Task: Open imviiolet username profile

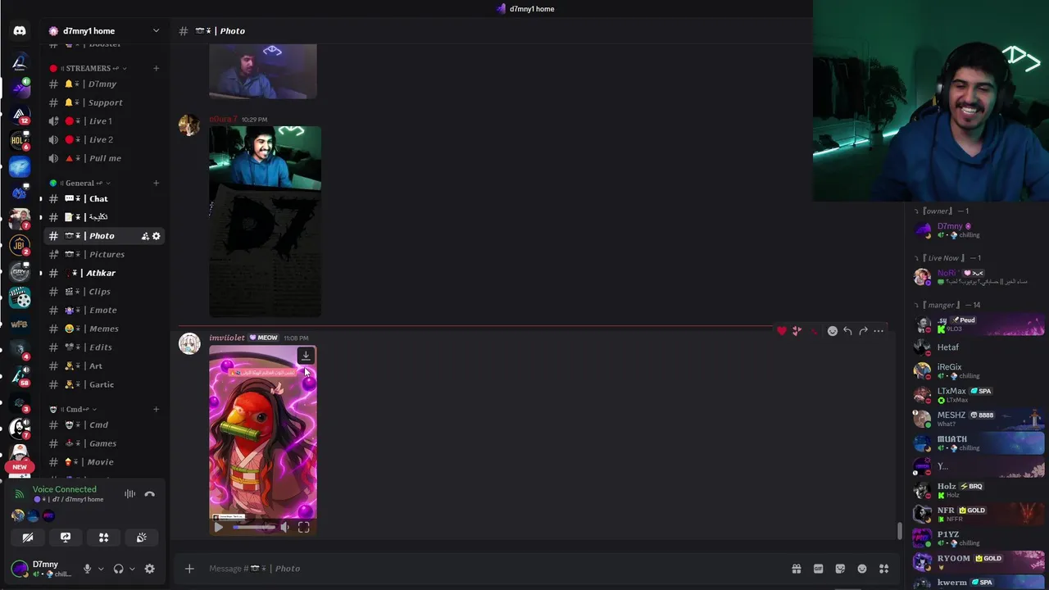Action: (227, 338)
